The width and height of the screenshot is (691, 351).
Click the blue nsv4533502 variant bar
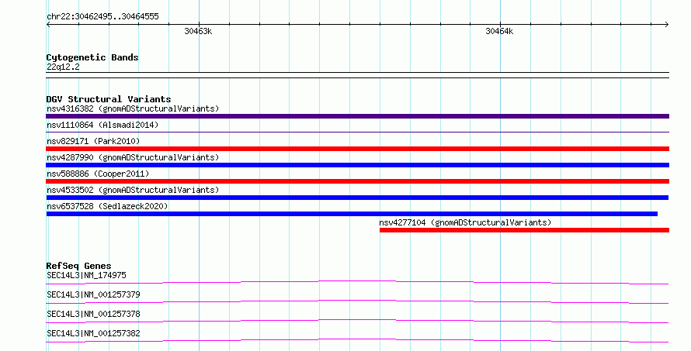tap(357, 198)
